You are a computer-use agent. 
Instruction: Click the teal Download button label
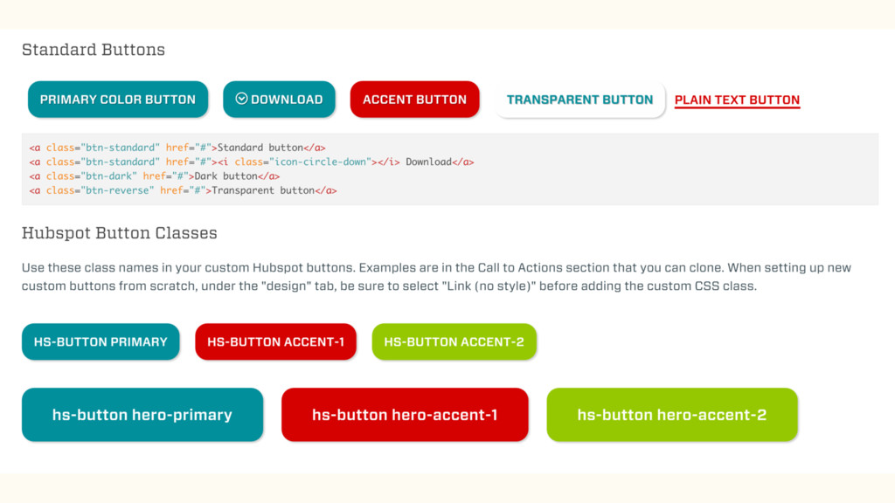point(287,100)
